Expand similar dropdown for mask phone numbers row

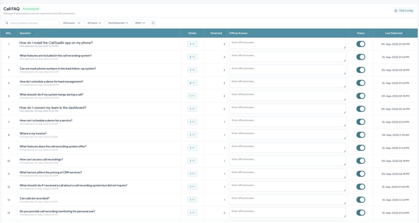click(192, 70)
